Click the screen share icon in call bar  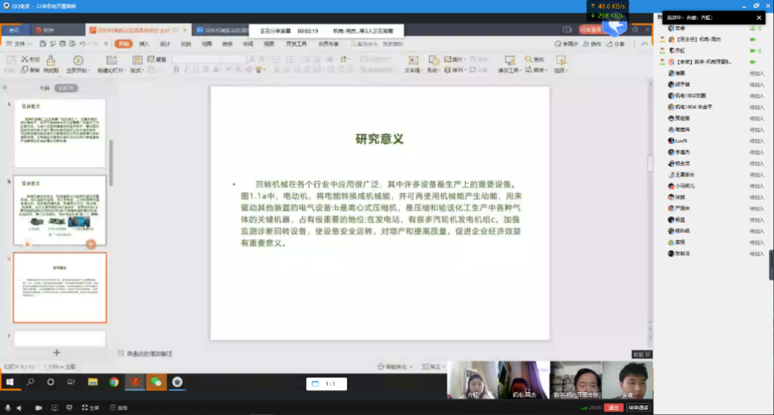pyautogui.click(x=55, y=408)
